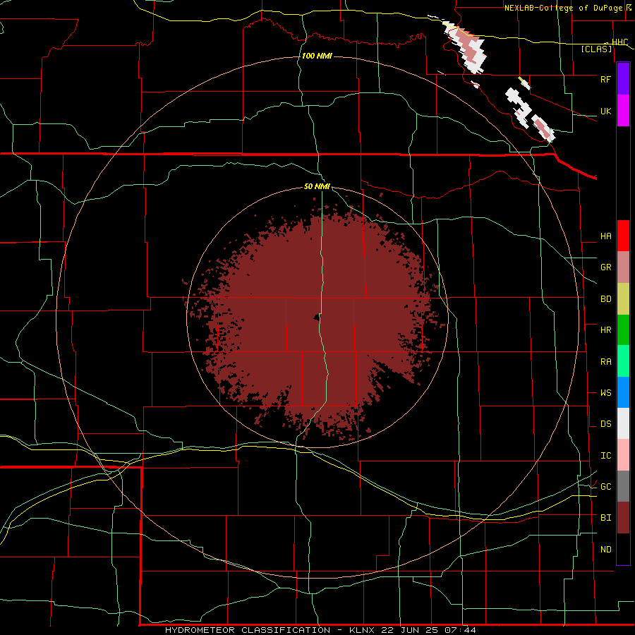Click the radar site at echo center
Image resolution: width=635 pixels, height=635 pixels.
317,317
